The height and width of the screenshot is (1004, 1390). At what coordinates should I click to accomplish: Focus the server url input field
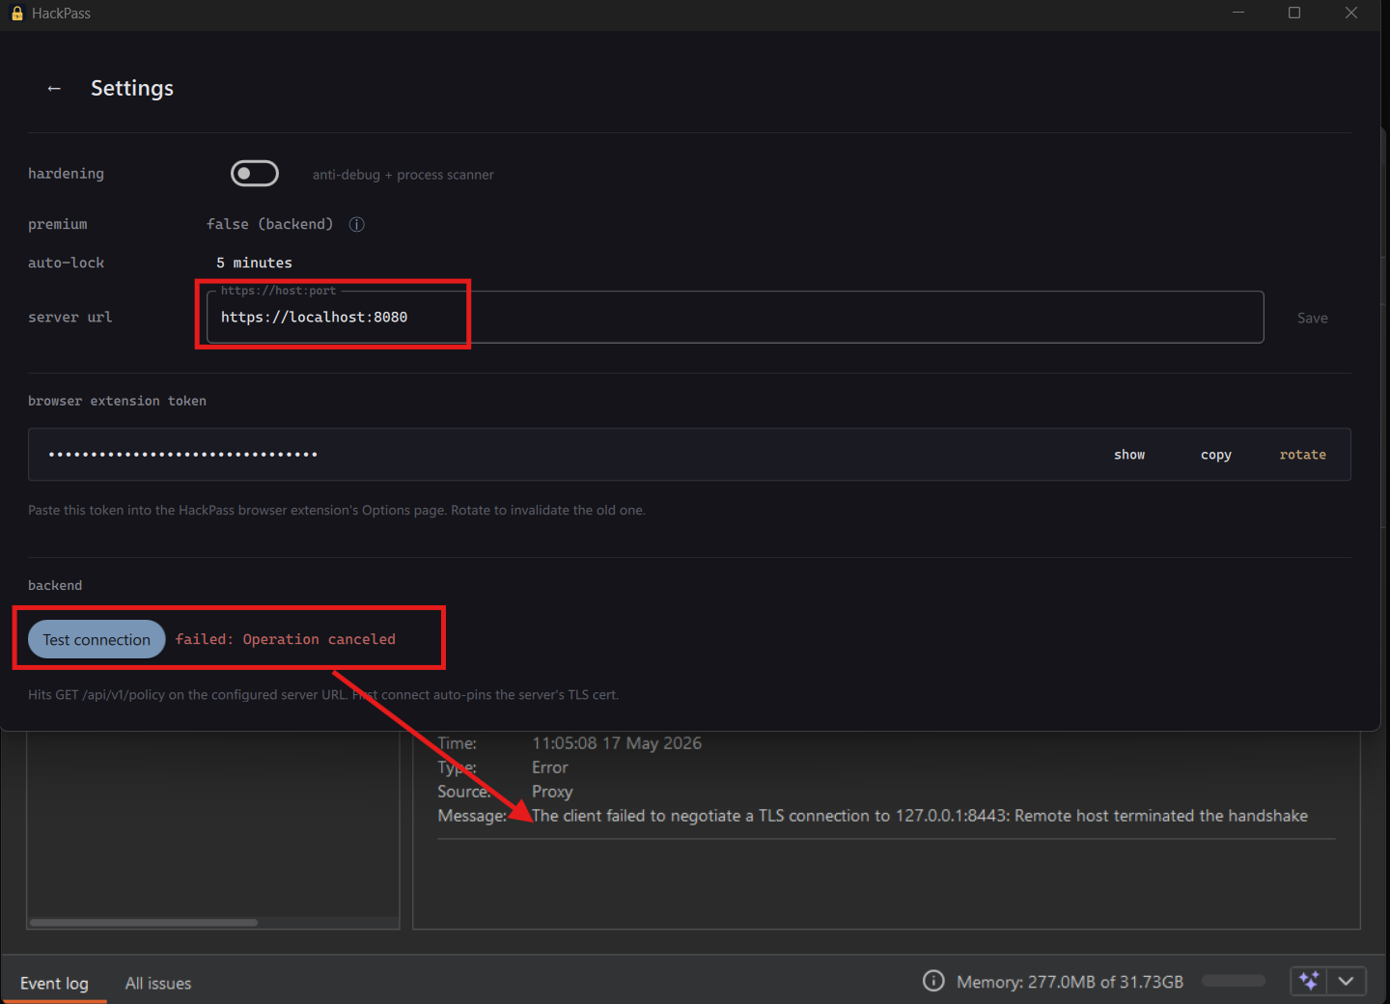tap(735, 317)
